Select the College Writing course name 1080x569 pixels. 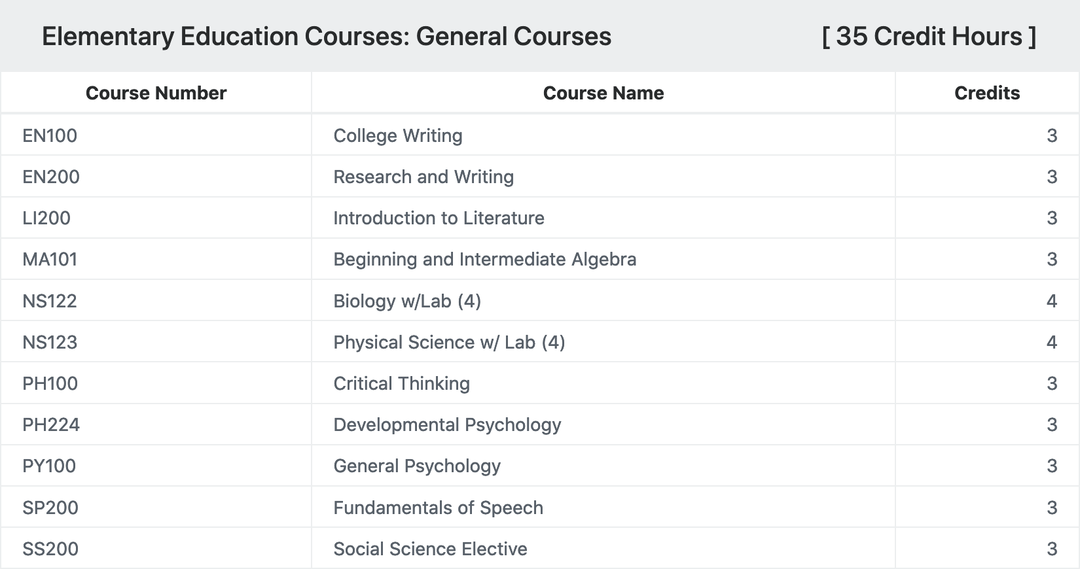[398, 135]
